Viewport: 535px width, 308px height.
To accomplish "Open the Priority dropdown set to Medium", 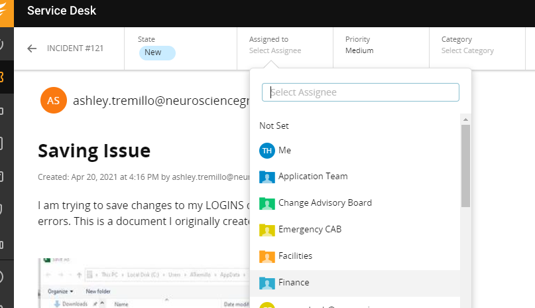I will pyautogui.click(x=359, y=50).
